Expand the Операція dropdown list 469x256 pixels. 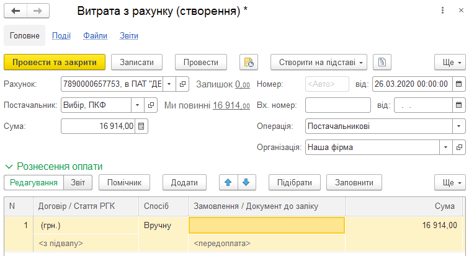459,126
